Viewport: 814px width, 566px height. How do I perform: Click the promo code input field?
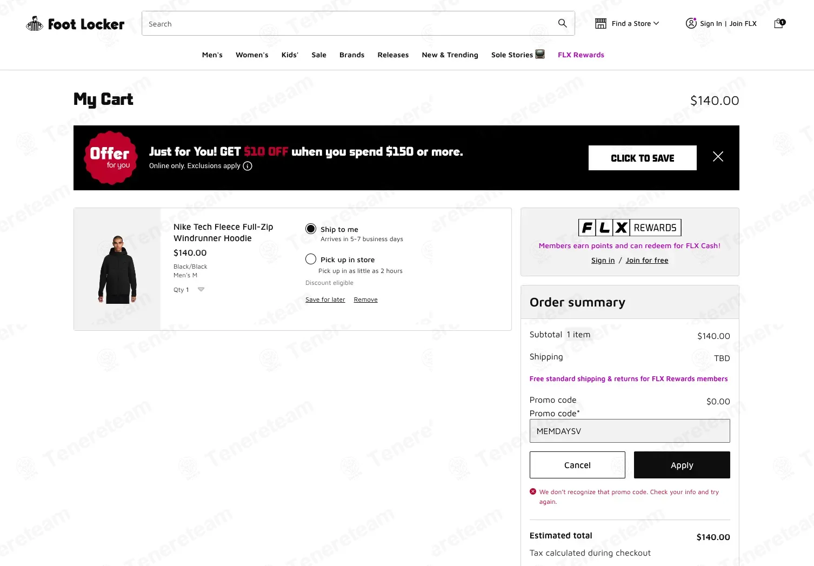point(630,431)
